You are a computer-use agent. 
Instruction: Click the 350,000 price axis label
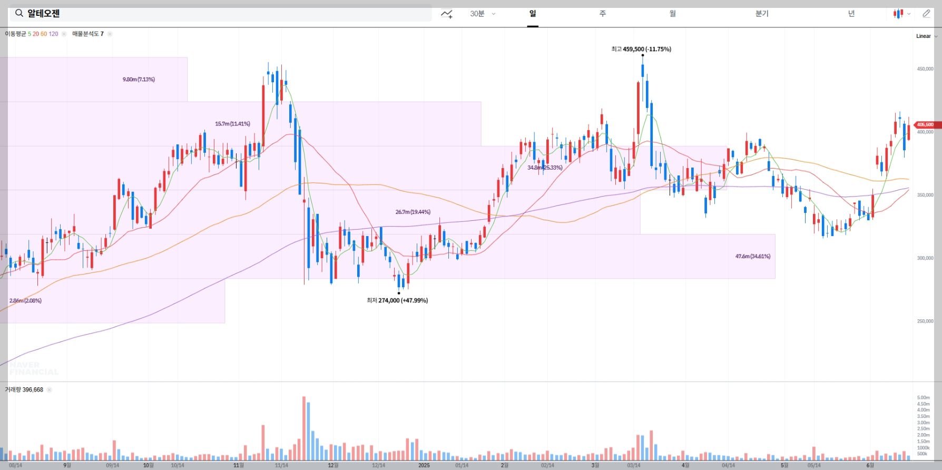click(925, 195)
